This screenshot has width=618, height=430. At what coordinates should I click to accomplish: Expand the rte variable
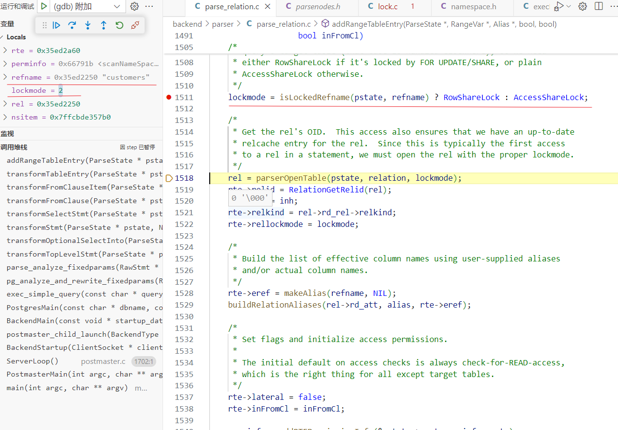(x=5, y=51)
